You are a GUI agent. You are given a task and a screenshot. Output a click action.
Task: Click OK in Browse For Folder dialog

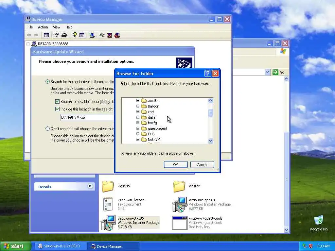(x=176, y=165)
